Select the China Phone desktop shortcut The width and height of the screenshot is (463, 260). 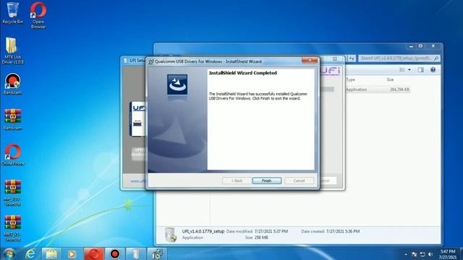click(x=12, y=155)
